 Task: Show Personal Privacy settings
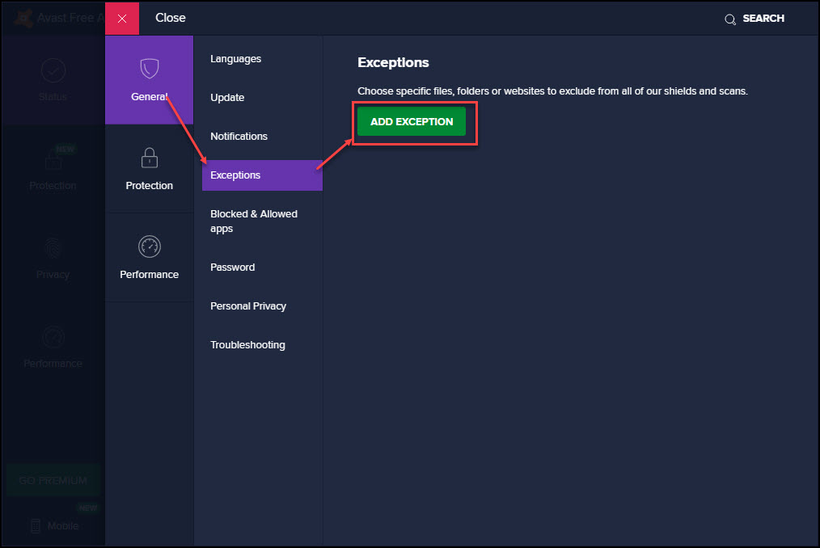tap(247, 306)
